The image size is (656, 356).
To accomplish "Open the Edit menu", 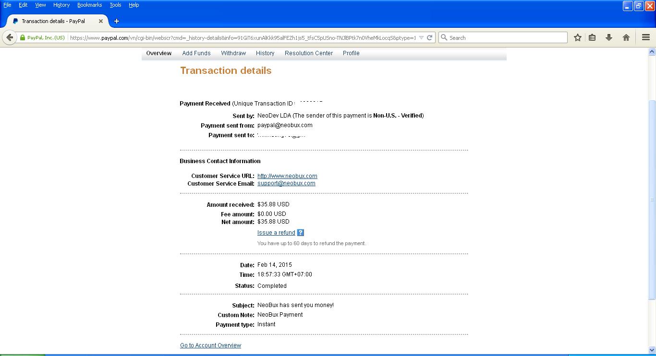I will (23, 5).
